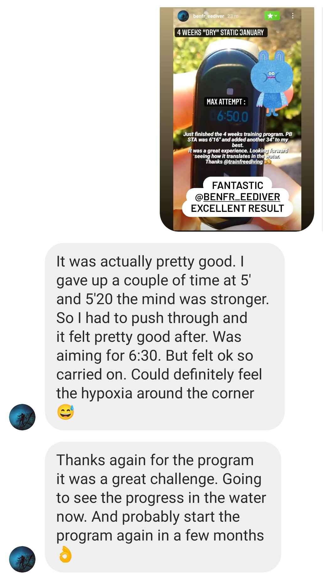This screenshot has height=581, width=323.
Task: Expand the green close friends star dropdown
Action: 272,16
